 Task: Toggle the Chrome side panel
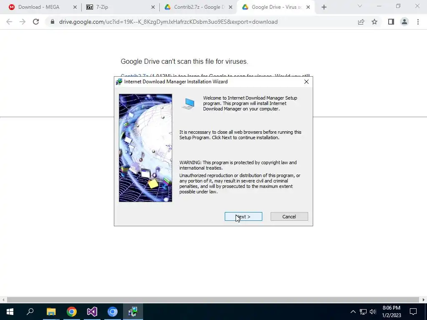(x=391, y=22)
